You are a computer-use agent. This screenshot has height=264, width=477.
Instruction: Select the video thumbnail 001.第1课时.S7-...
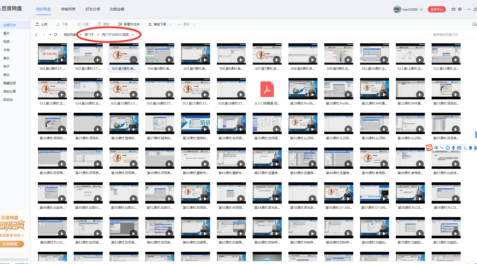[52, 54]
